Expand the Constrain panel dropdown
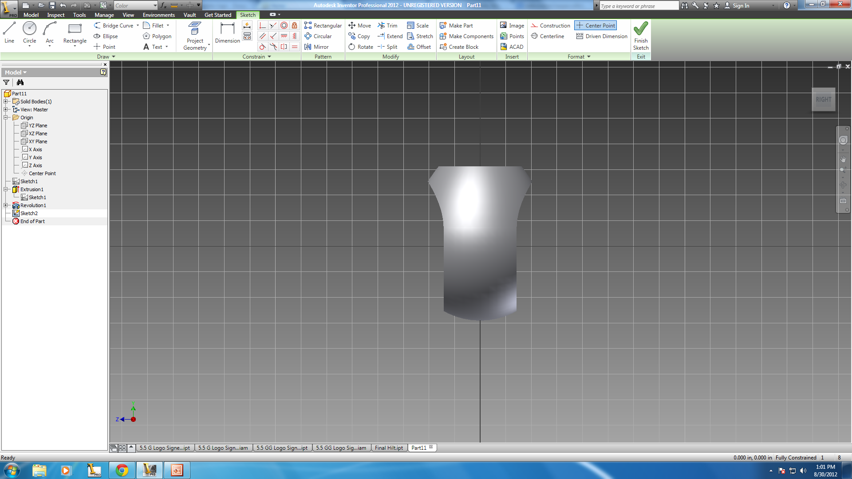The height and width of the screenshot is (479, 852). 257,56
